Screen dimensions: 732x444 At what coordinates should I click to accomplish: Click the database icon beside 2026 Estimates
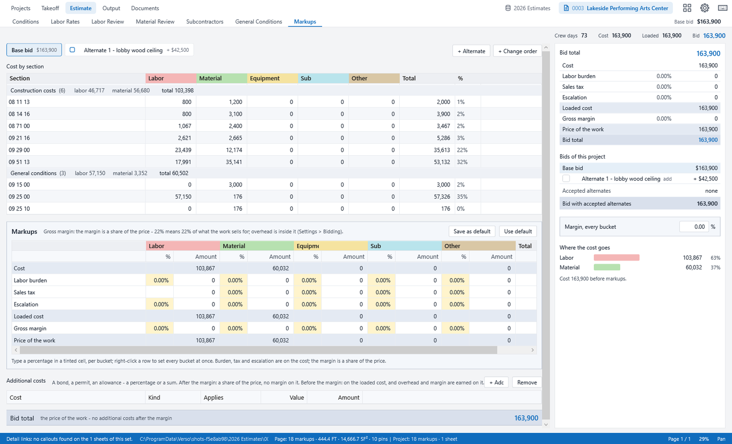pyautogui.click(x=508, y=8)
